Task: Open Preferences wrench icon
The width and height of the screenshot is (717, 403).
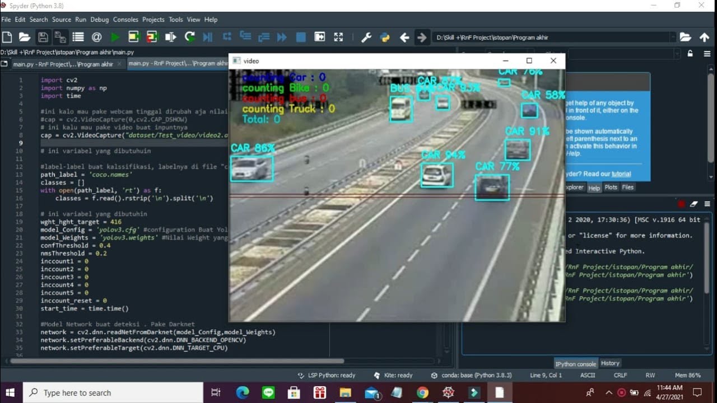Action: tap(366, 38)
